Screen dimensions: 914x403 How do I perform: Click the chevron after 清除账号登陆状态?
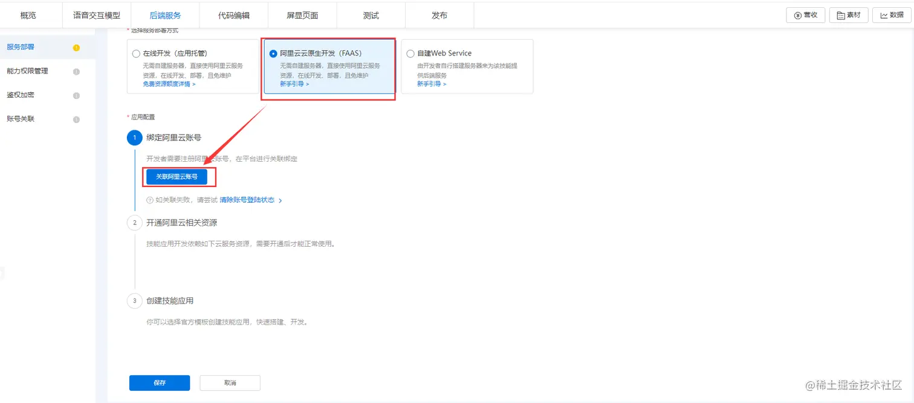[x=281, y=200]
